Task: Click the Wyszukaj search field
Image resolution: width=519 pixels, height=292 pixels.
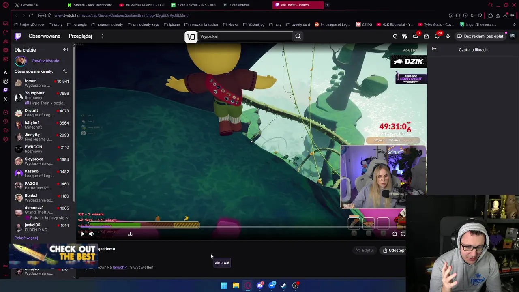Action: click(x=245, y=36)
